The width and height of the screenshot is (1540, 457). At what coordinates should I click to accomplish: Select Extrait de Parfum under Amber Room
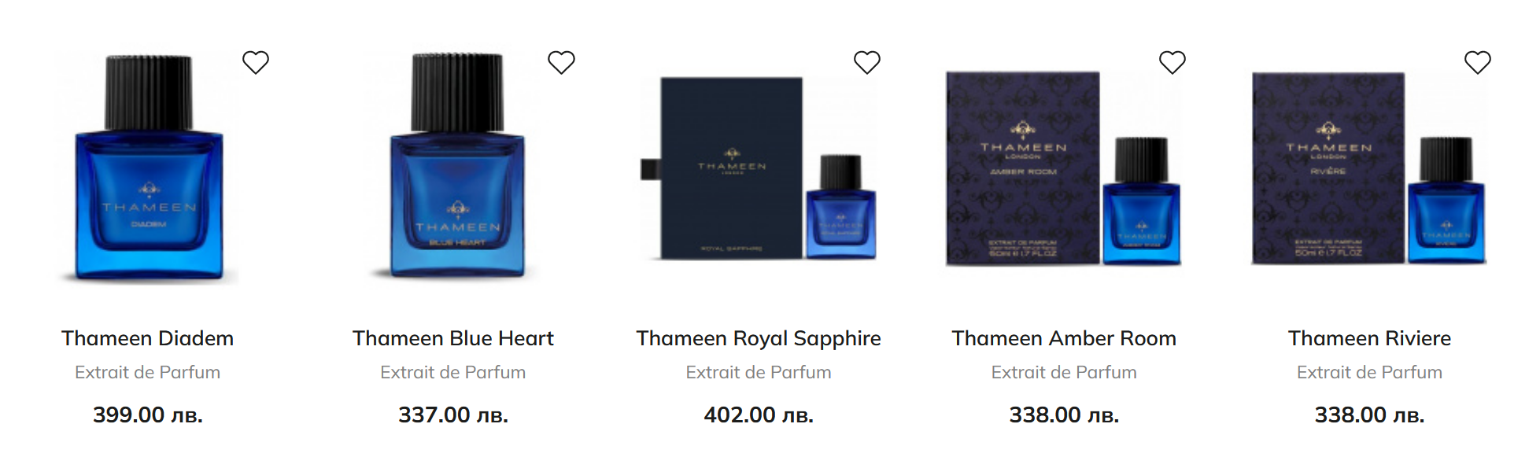coord(1064,372)
